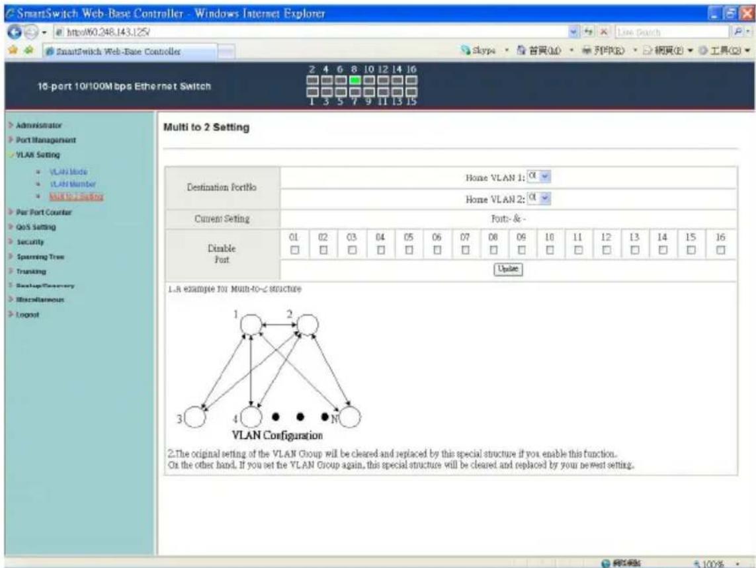Click the Internet zone globe in status bar
This screenshot has height=568, width=756.
pyautogui.click(x=606, y=563)
